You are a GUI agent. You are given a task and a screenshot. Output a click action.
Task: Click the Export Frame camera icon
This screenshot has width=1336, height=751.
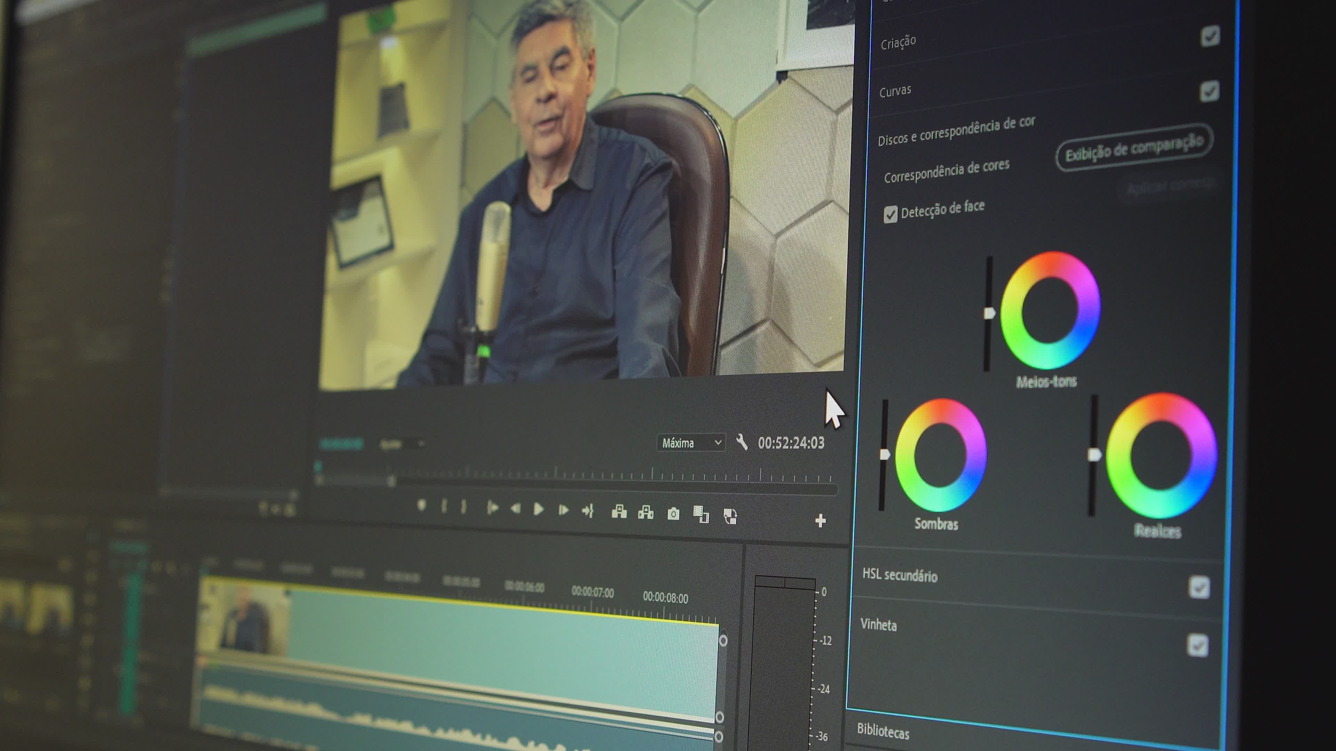pos(673,514)
